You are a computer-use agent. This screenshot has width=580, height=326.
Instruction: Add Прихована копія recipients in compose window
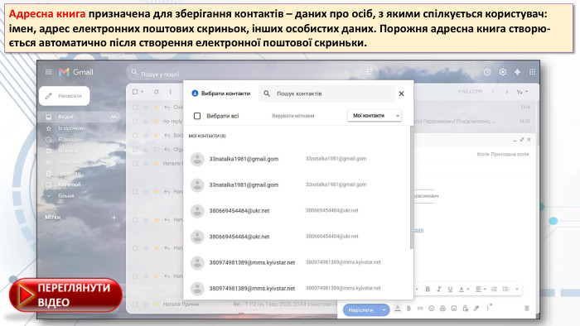click(x=510, y=155)
